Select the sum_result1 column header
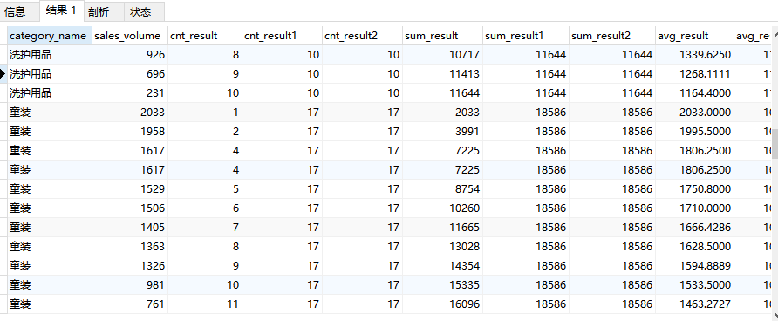The image size is (778, 321). click(526, 36)
